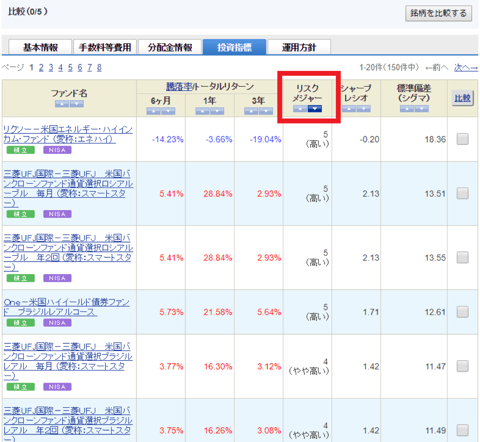
Task: Sort 3年 return ascending
Action: [251, 111]
